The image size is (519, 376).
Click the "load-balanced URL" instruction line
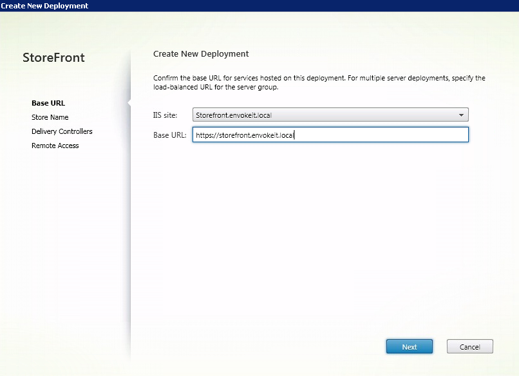tap(216, 87)
